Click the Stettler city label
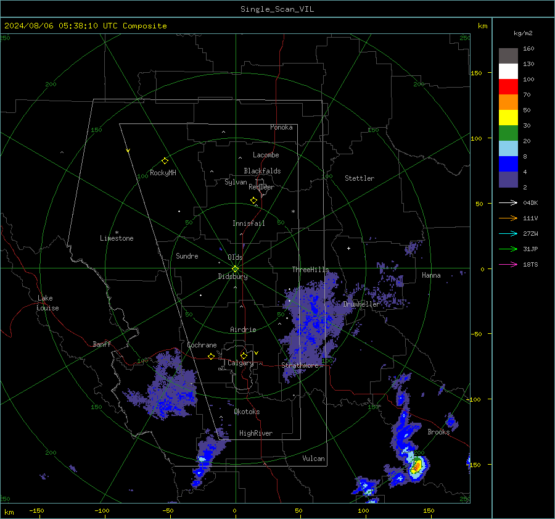Viewport: 555px width, 519px height. pyautogui.click(x=360, y=178)
